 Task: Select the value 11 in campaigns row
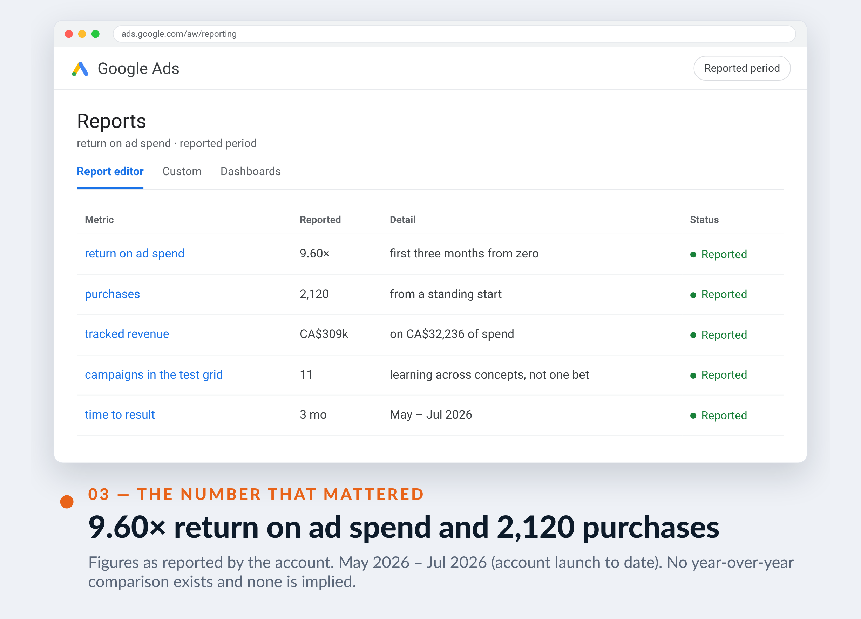tap(306, 374)
